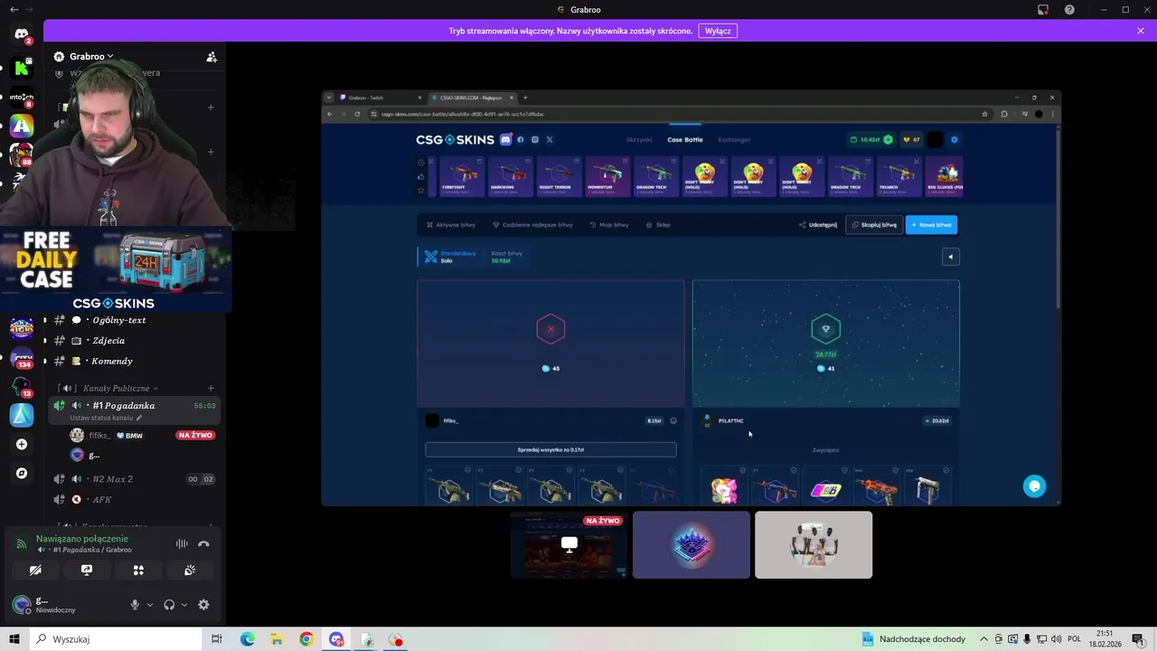This screenshot has width=1157, height=651.
Task: Add a new Discord server
Action: click(x=22, y=444)
